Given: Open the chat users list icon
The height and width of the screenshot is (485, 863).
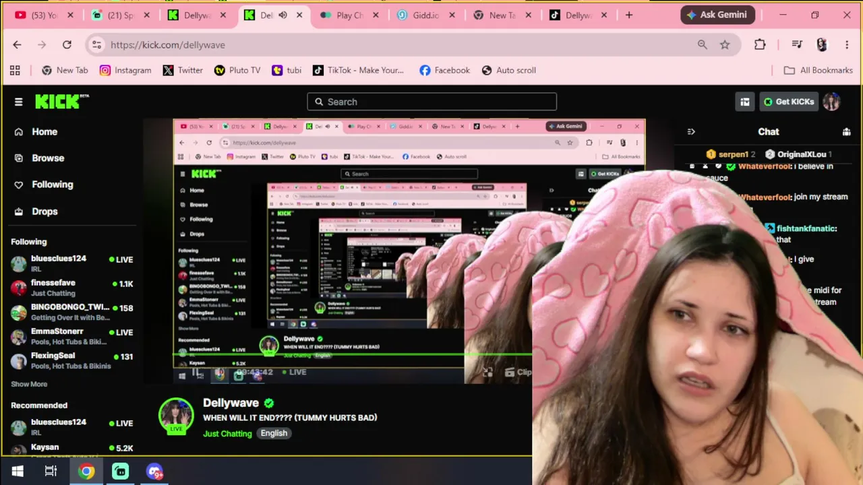Looking at the screenshot, I should [847, 132].
